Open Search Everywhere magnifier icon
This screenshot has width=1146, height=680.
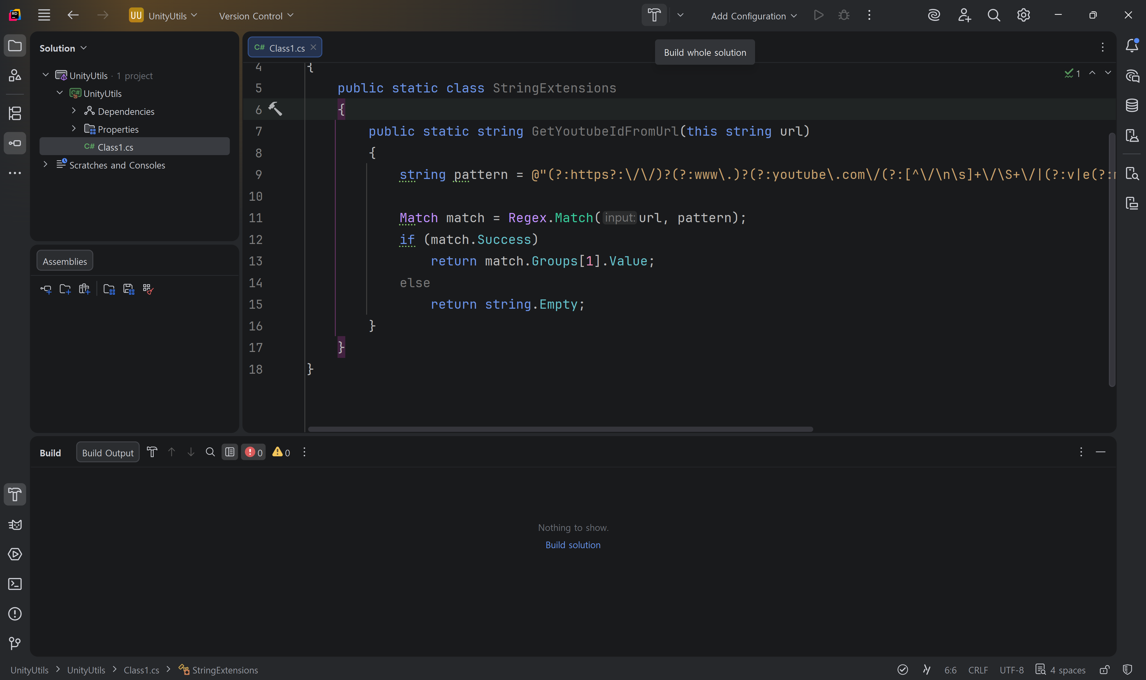[x=993, y=15]
